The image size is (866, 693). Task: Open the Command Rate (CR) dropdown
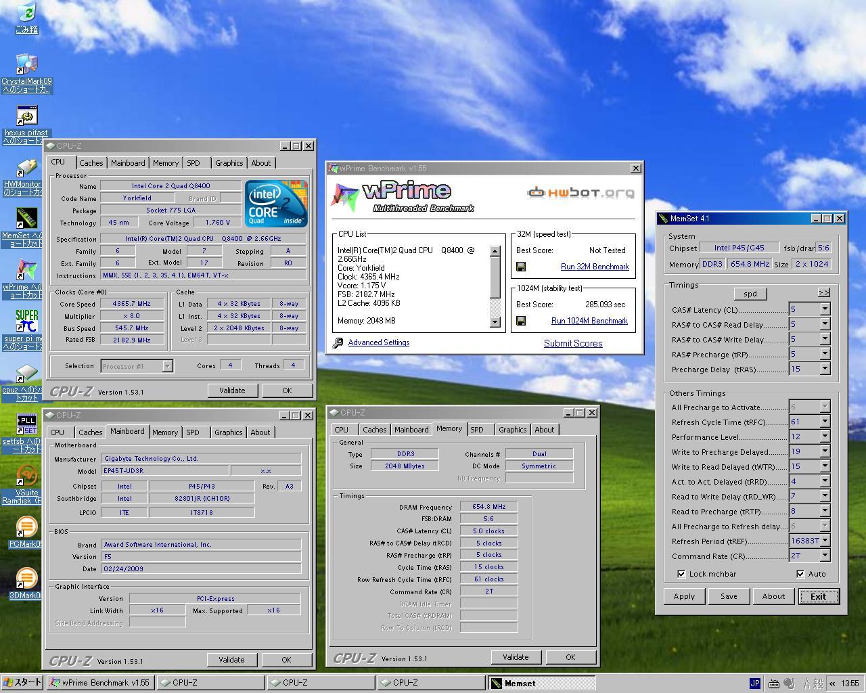pos(825,556)
